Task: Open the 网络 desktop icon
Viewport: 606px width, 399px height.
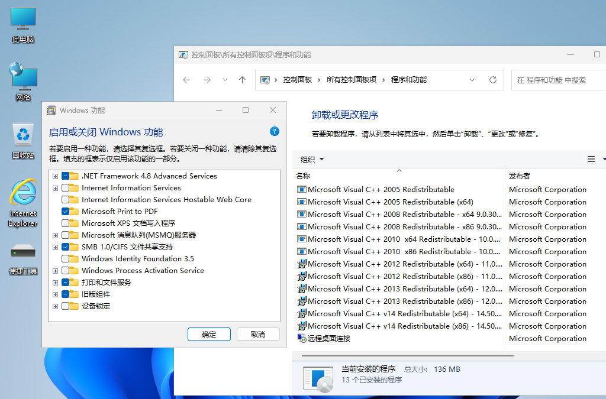Action: 23,82
